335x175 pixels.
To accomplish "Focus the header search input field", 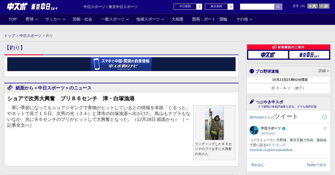I will tap(257, 7).
